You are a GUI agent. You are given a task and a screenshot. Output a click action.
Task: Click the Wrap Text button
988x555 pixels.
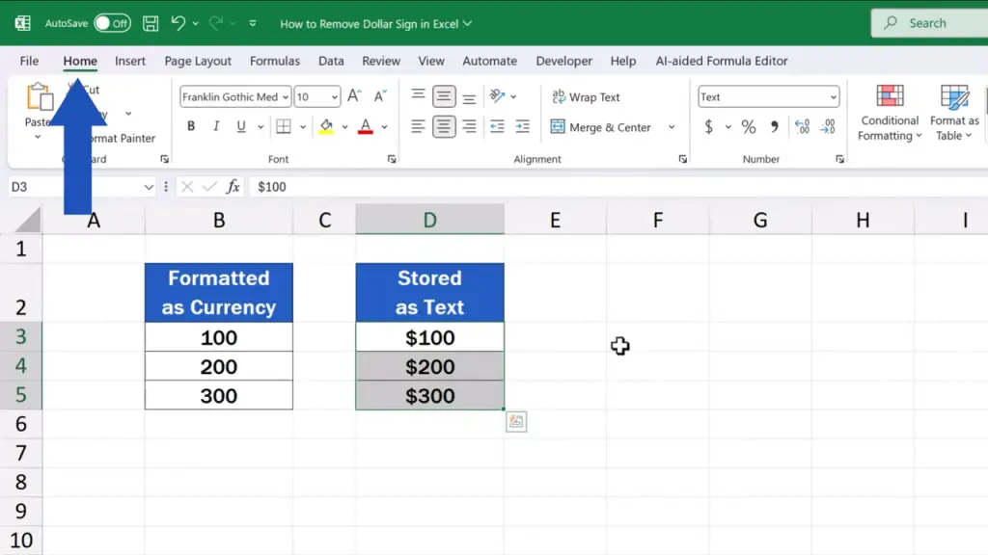(x=586, y=96)
